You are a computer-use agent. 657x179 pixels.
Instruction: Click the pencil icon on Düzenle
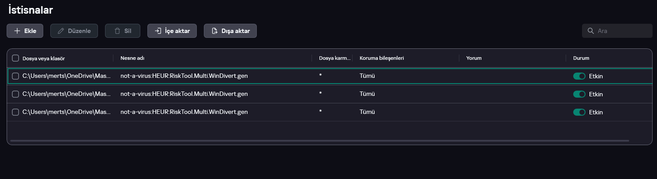point(61,31)
